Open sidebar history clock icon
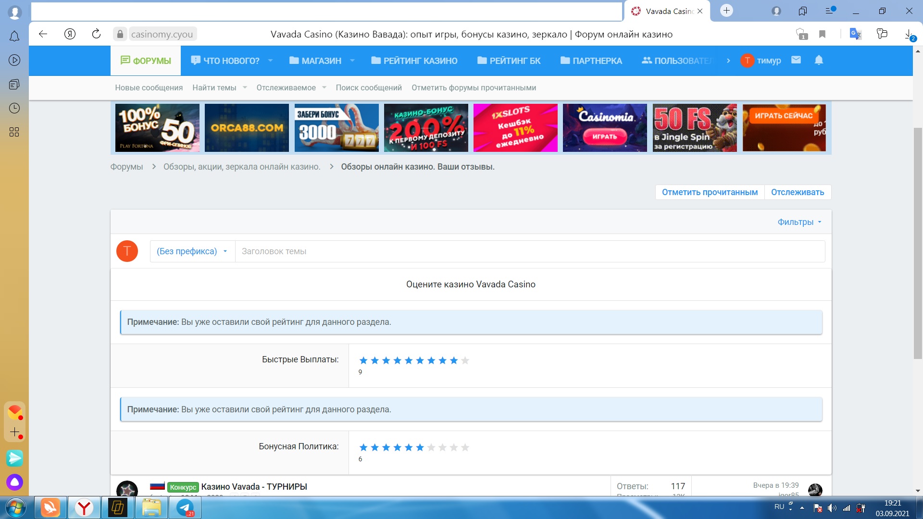 click(14, 108)
